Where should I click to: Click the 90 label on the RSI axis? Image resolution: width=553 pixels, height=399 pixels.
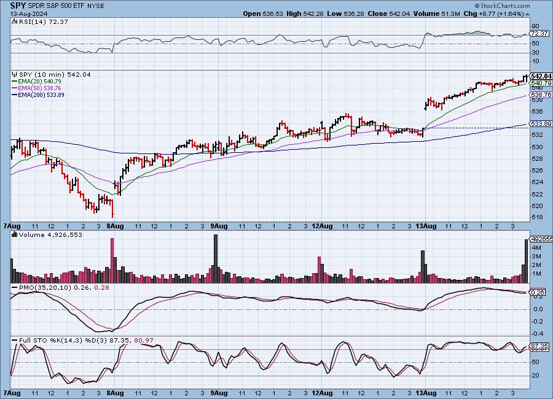coord(535,26)
